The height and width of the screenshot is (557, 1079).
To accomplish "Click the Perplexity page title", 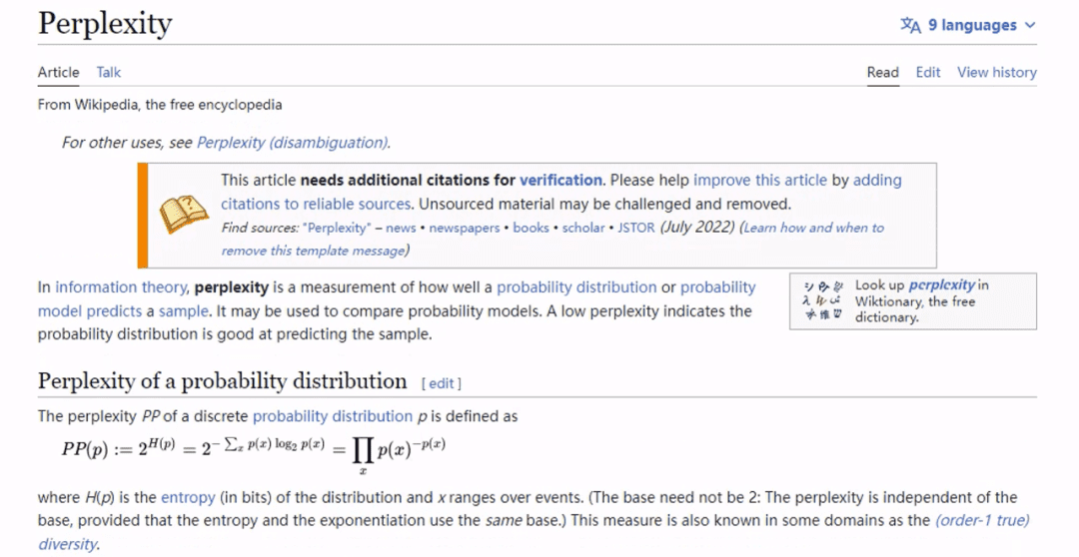I will coord(105,24).
